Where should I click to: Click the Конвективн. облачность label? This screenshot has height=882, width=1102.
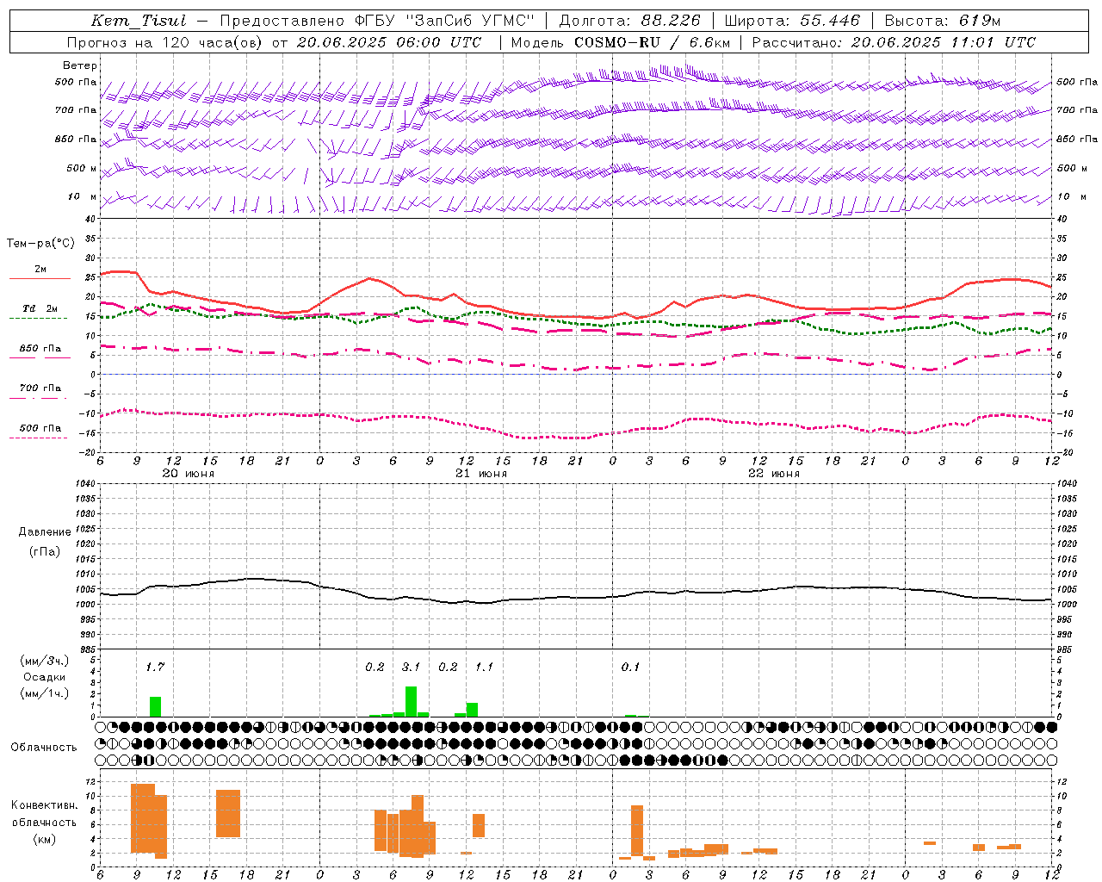pyautogui.click(x=44, y=822)
